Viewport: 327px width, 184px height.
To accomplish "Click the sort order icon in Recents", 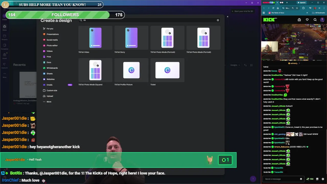I will [x=245, y=65].
